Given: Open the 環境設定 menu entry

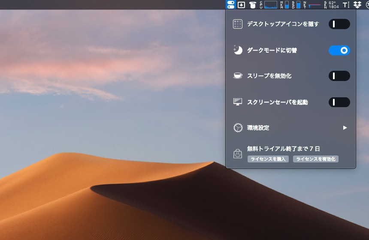Looking at the screenshot, I should click(x=290, y=128).
